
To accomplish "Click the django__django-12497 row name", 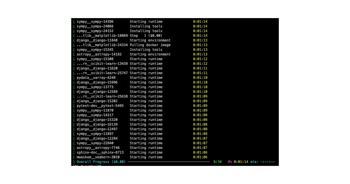I will [x=97, y=129].
